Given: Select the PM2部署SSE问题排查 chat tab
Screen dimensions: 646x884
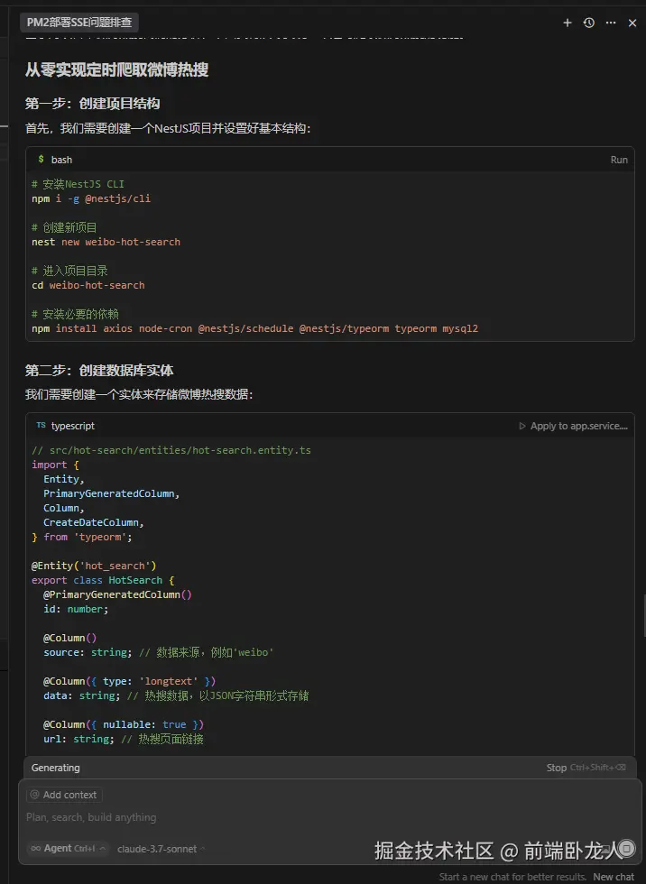Looking at the screenshot, I should coord(79,23).
